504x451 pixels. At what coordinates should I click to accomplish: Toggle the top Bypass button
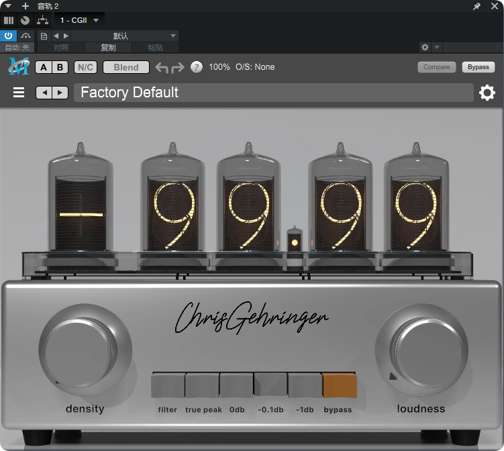pyautogui.click(x=478, y=67)
